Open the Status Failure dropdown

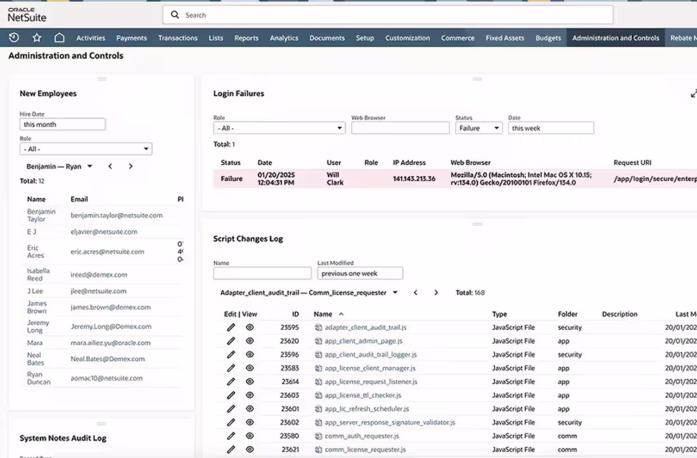tap(479, 128)
